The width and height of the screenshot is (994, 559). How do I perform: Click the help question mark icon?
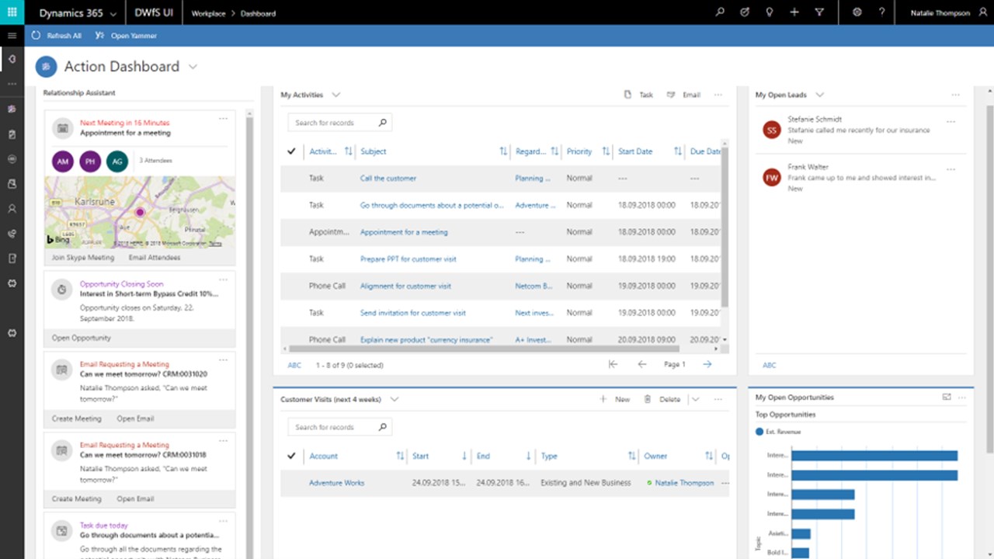(881, 12)
